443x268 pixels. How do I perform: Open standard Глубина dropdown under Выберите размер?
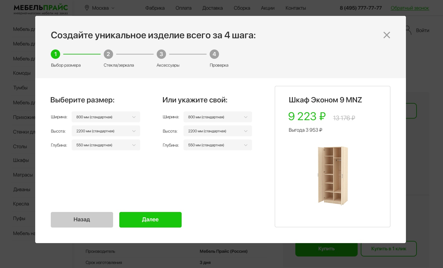(x=106, y=145)
